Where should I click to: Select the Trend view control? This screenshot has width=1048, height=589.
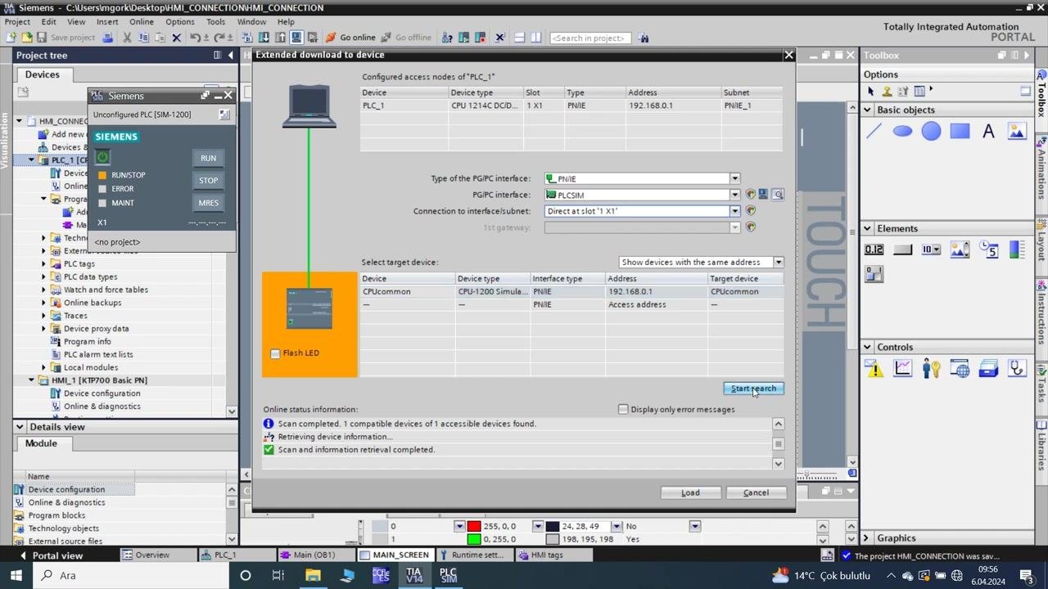tap(902, 369)
